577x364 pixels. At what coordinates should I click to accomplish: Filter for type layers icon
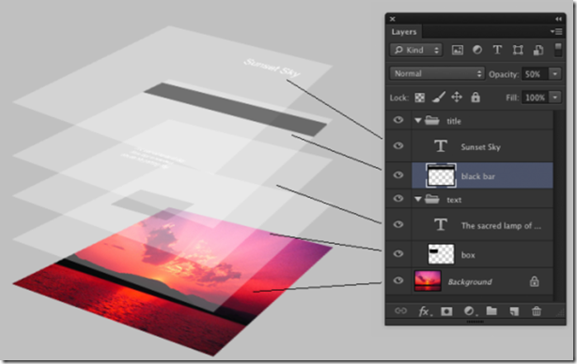(497, 50)
